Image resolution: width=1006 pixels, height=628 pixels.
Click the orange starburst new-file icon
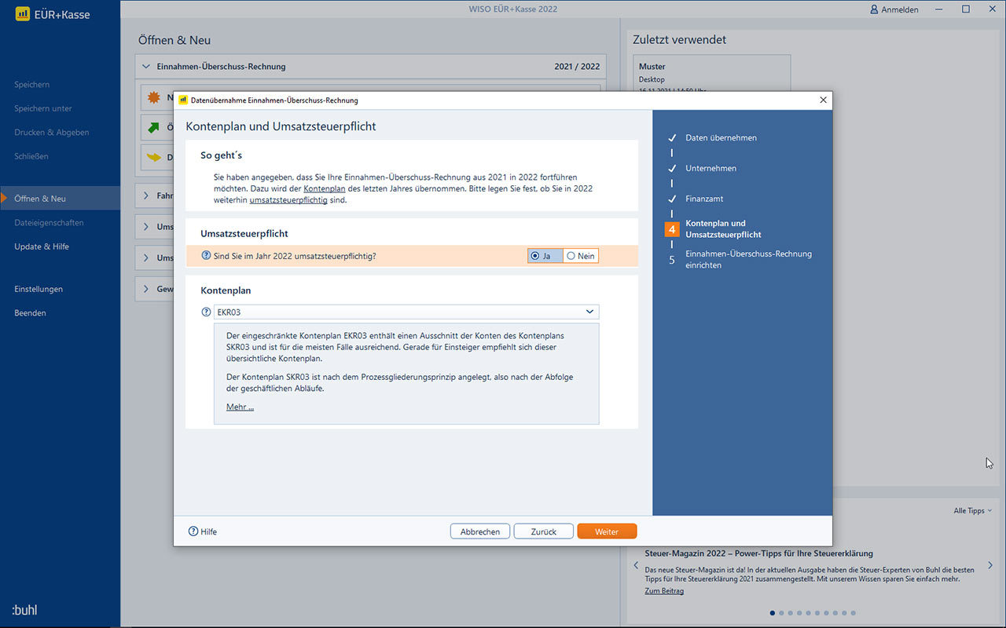154,98
